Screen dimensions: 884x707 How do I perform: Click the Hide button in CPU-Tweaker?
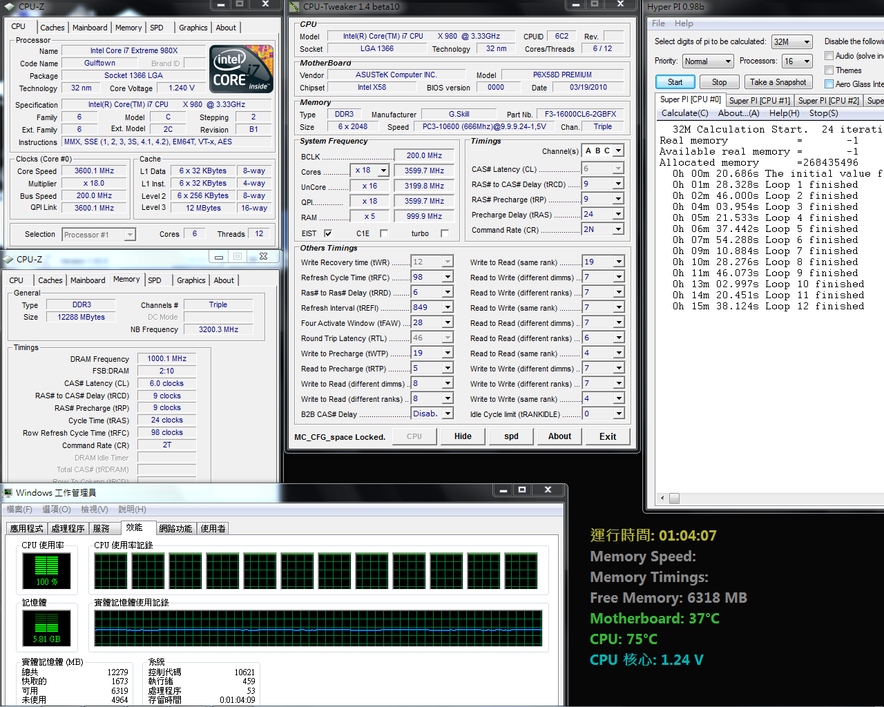click(463, 436)
